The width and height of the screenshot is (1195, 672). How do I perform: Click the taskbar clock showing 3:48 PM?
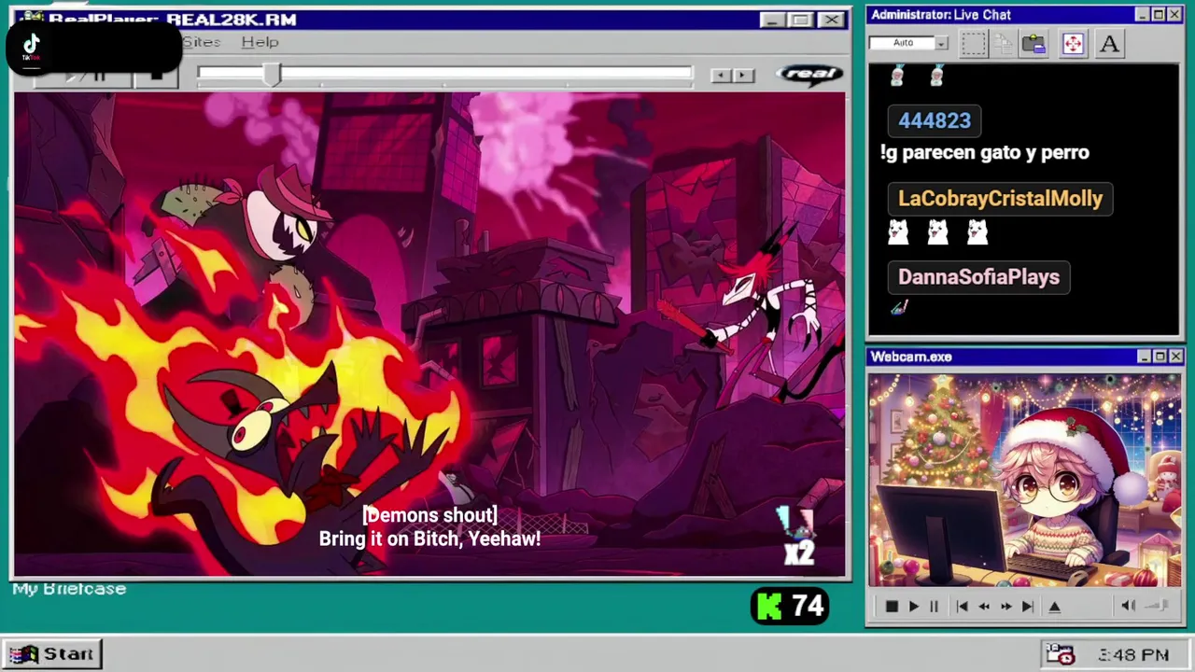[1133, 655]
